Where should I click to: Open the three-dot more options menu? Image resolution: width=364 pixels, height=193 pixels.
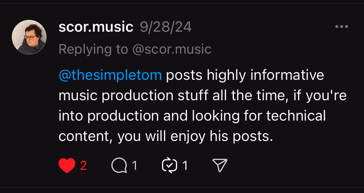pos(341,27)
